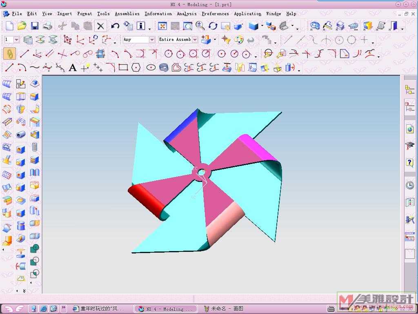Open the Assembly Navigator tab on resource bar
Viewport: 418px width, 314px height.
409,90
